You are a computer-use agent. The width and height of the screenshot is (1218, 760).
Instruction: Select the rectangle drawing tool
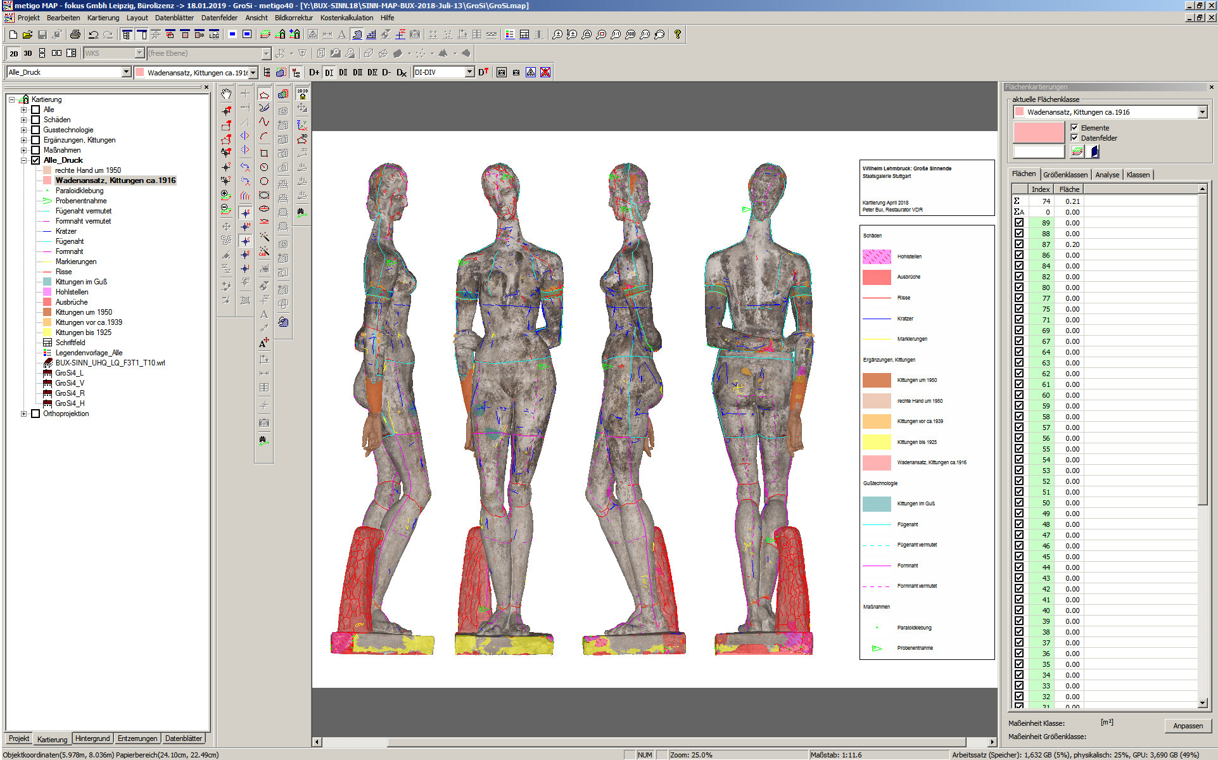click(x=264, y=153)
